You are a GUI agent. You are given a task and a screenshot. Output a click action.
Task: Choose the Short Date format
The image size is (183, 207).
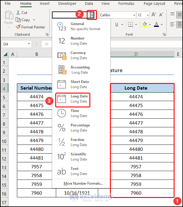click(81, 84)
